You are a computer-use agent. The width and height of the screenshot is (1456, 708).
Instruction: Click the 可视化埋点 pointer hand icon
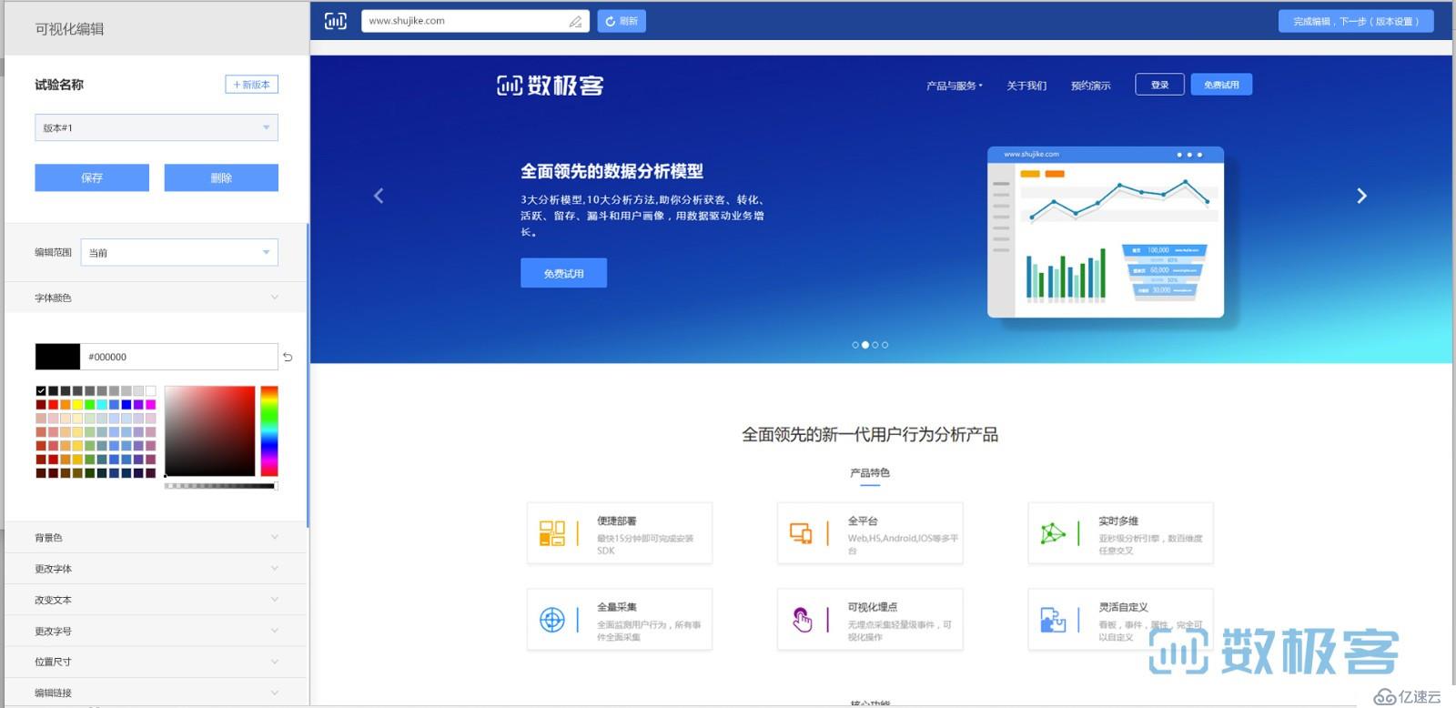point(802,620)
